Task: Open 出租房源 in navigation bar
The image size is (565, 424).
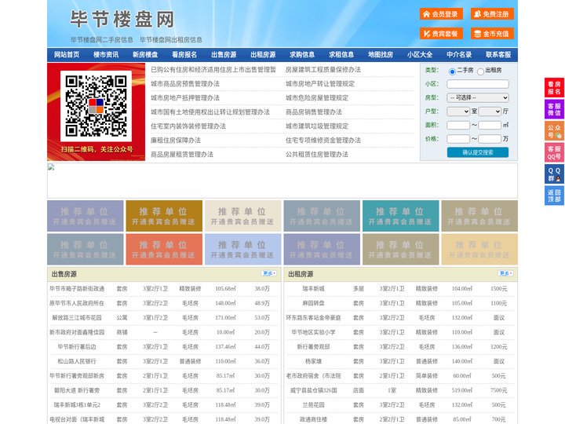Action: point(263,55)
